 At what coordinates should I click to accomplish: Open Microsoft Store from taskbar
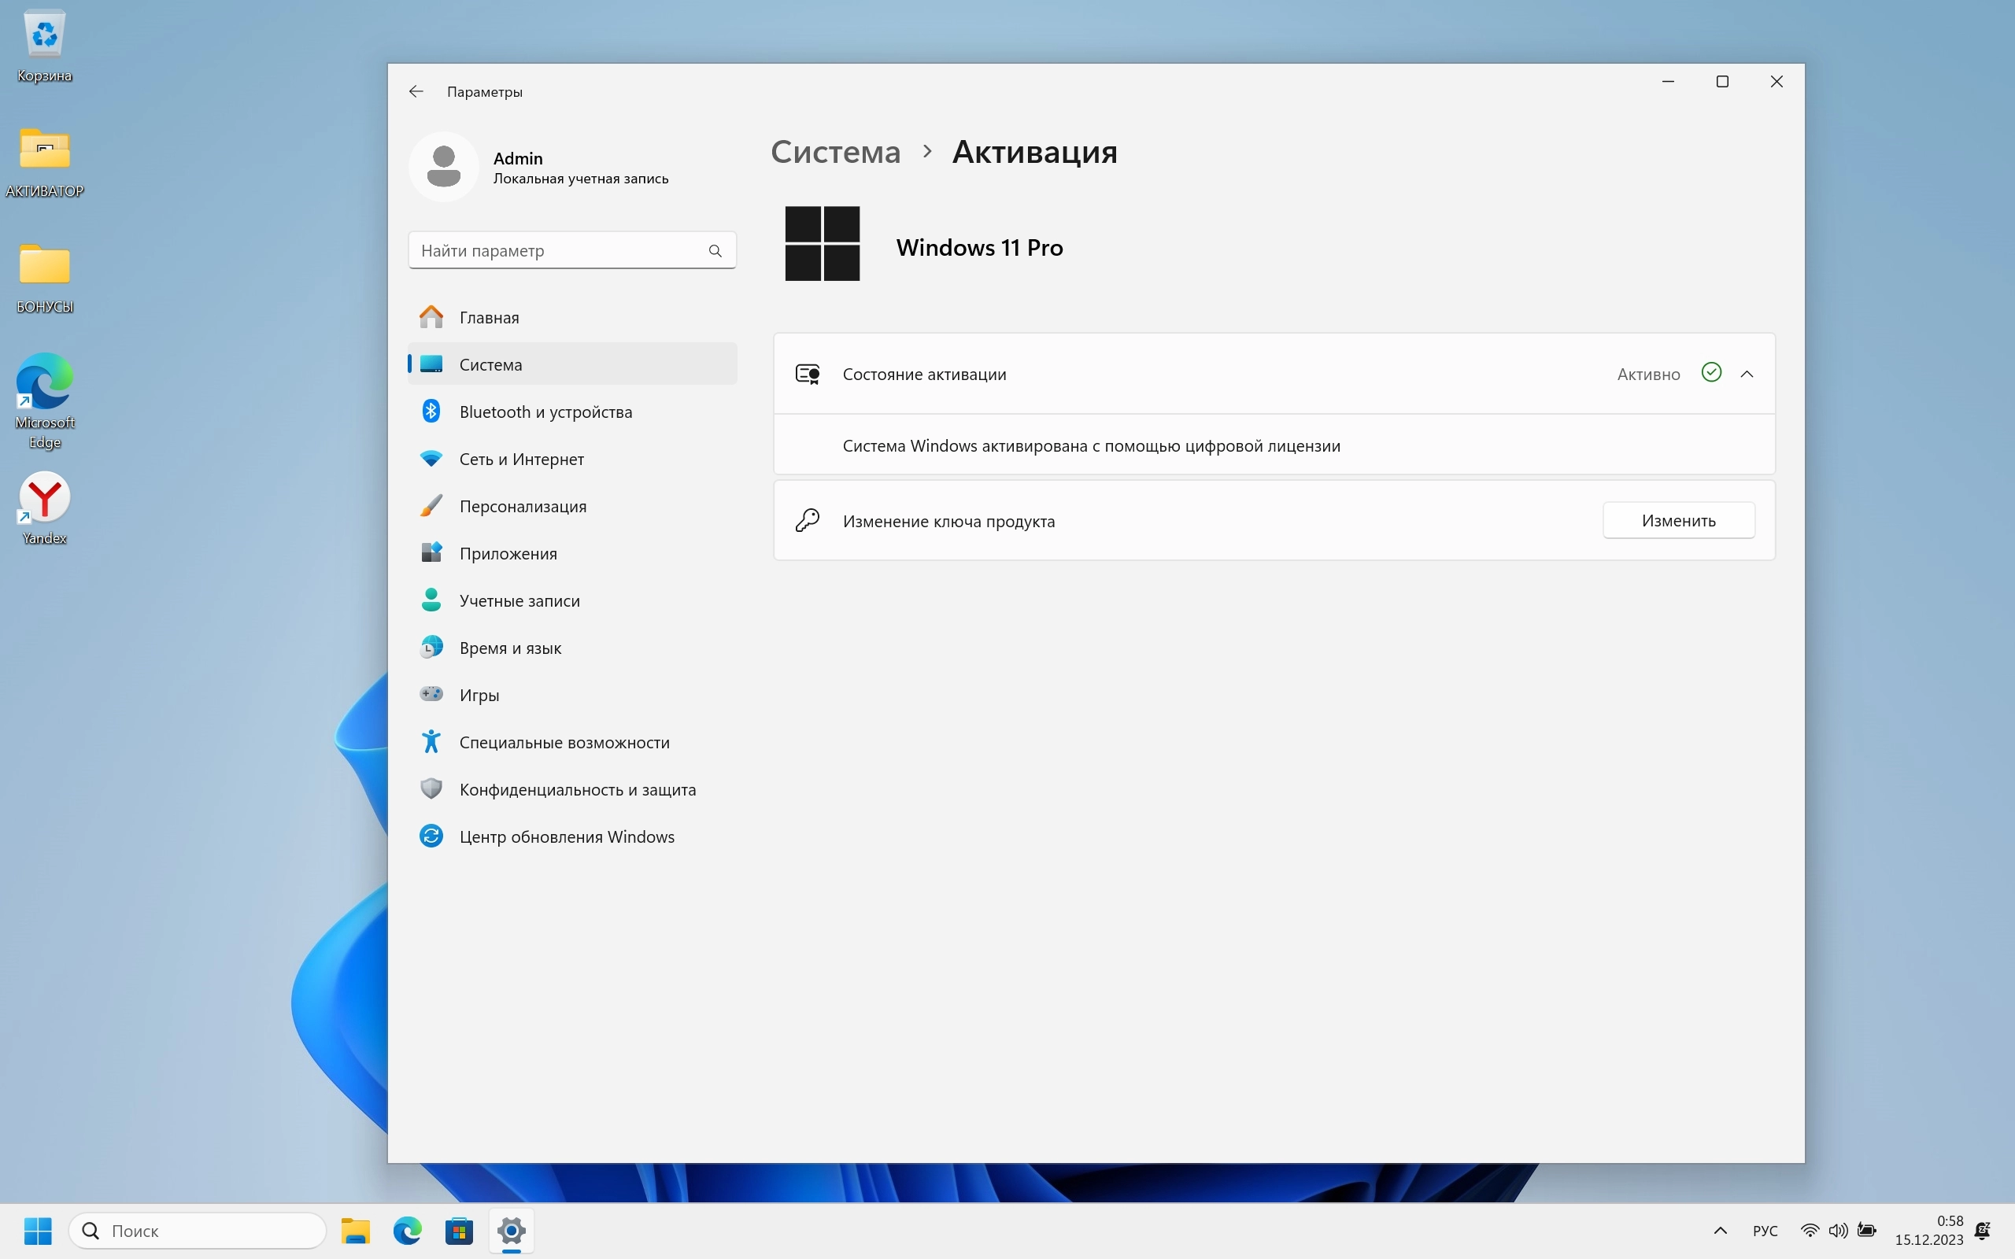click(459, 1231)
